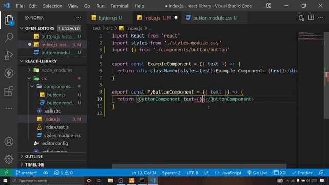
Task: Open File Explorer from taskbar
Action: pos(110,181)
